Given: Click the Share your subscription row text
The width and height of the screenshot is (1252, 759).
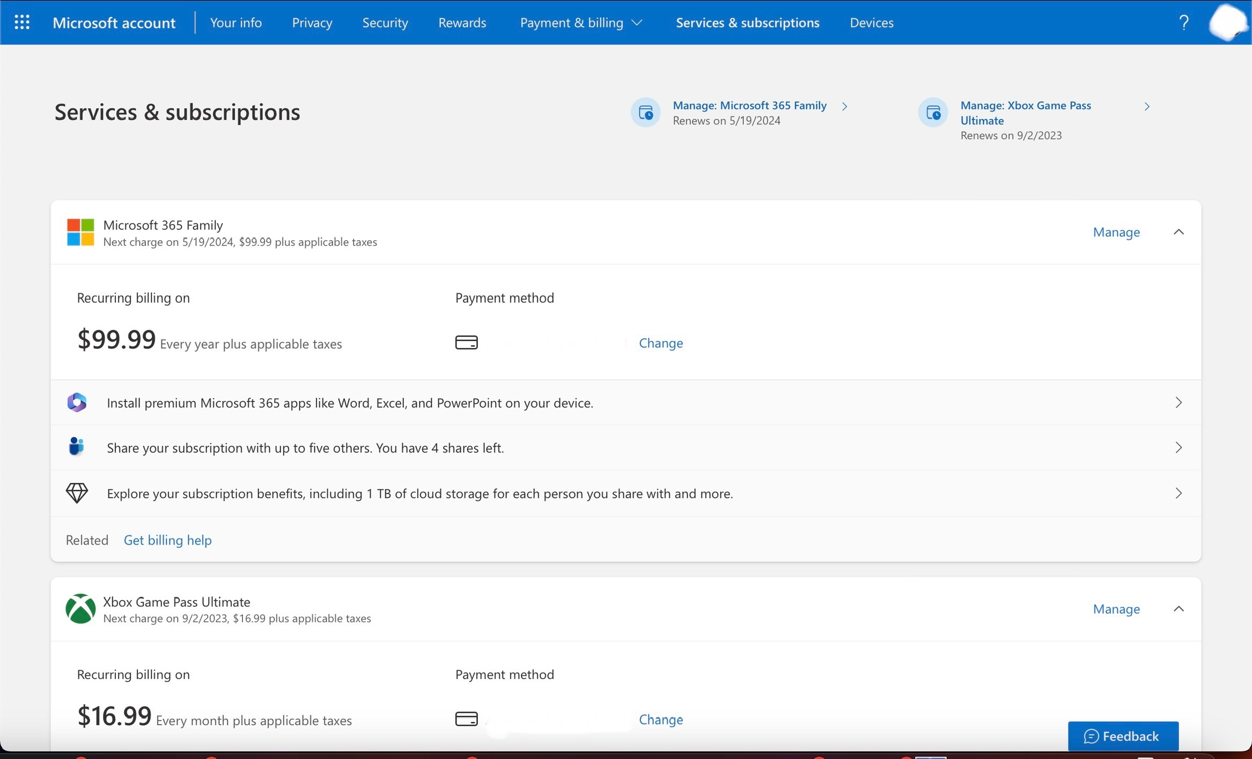Looking at the screenshot, I should pyautogui.click(x=305, y=448).
